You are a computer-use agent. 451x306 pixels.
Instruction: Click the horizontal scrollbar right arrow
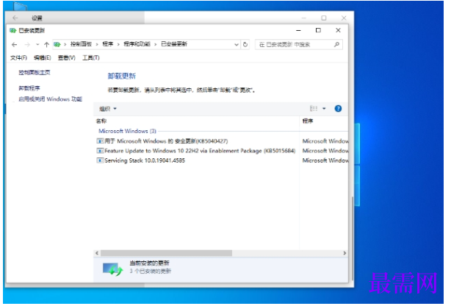(344, 253)
